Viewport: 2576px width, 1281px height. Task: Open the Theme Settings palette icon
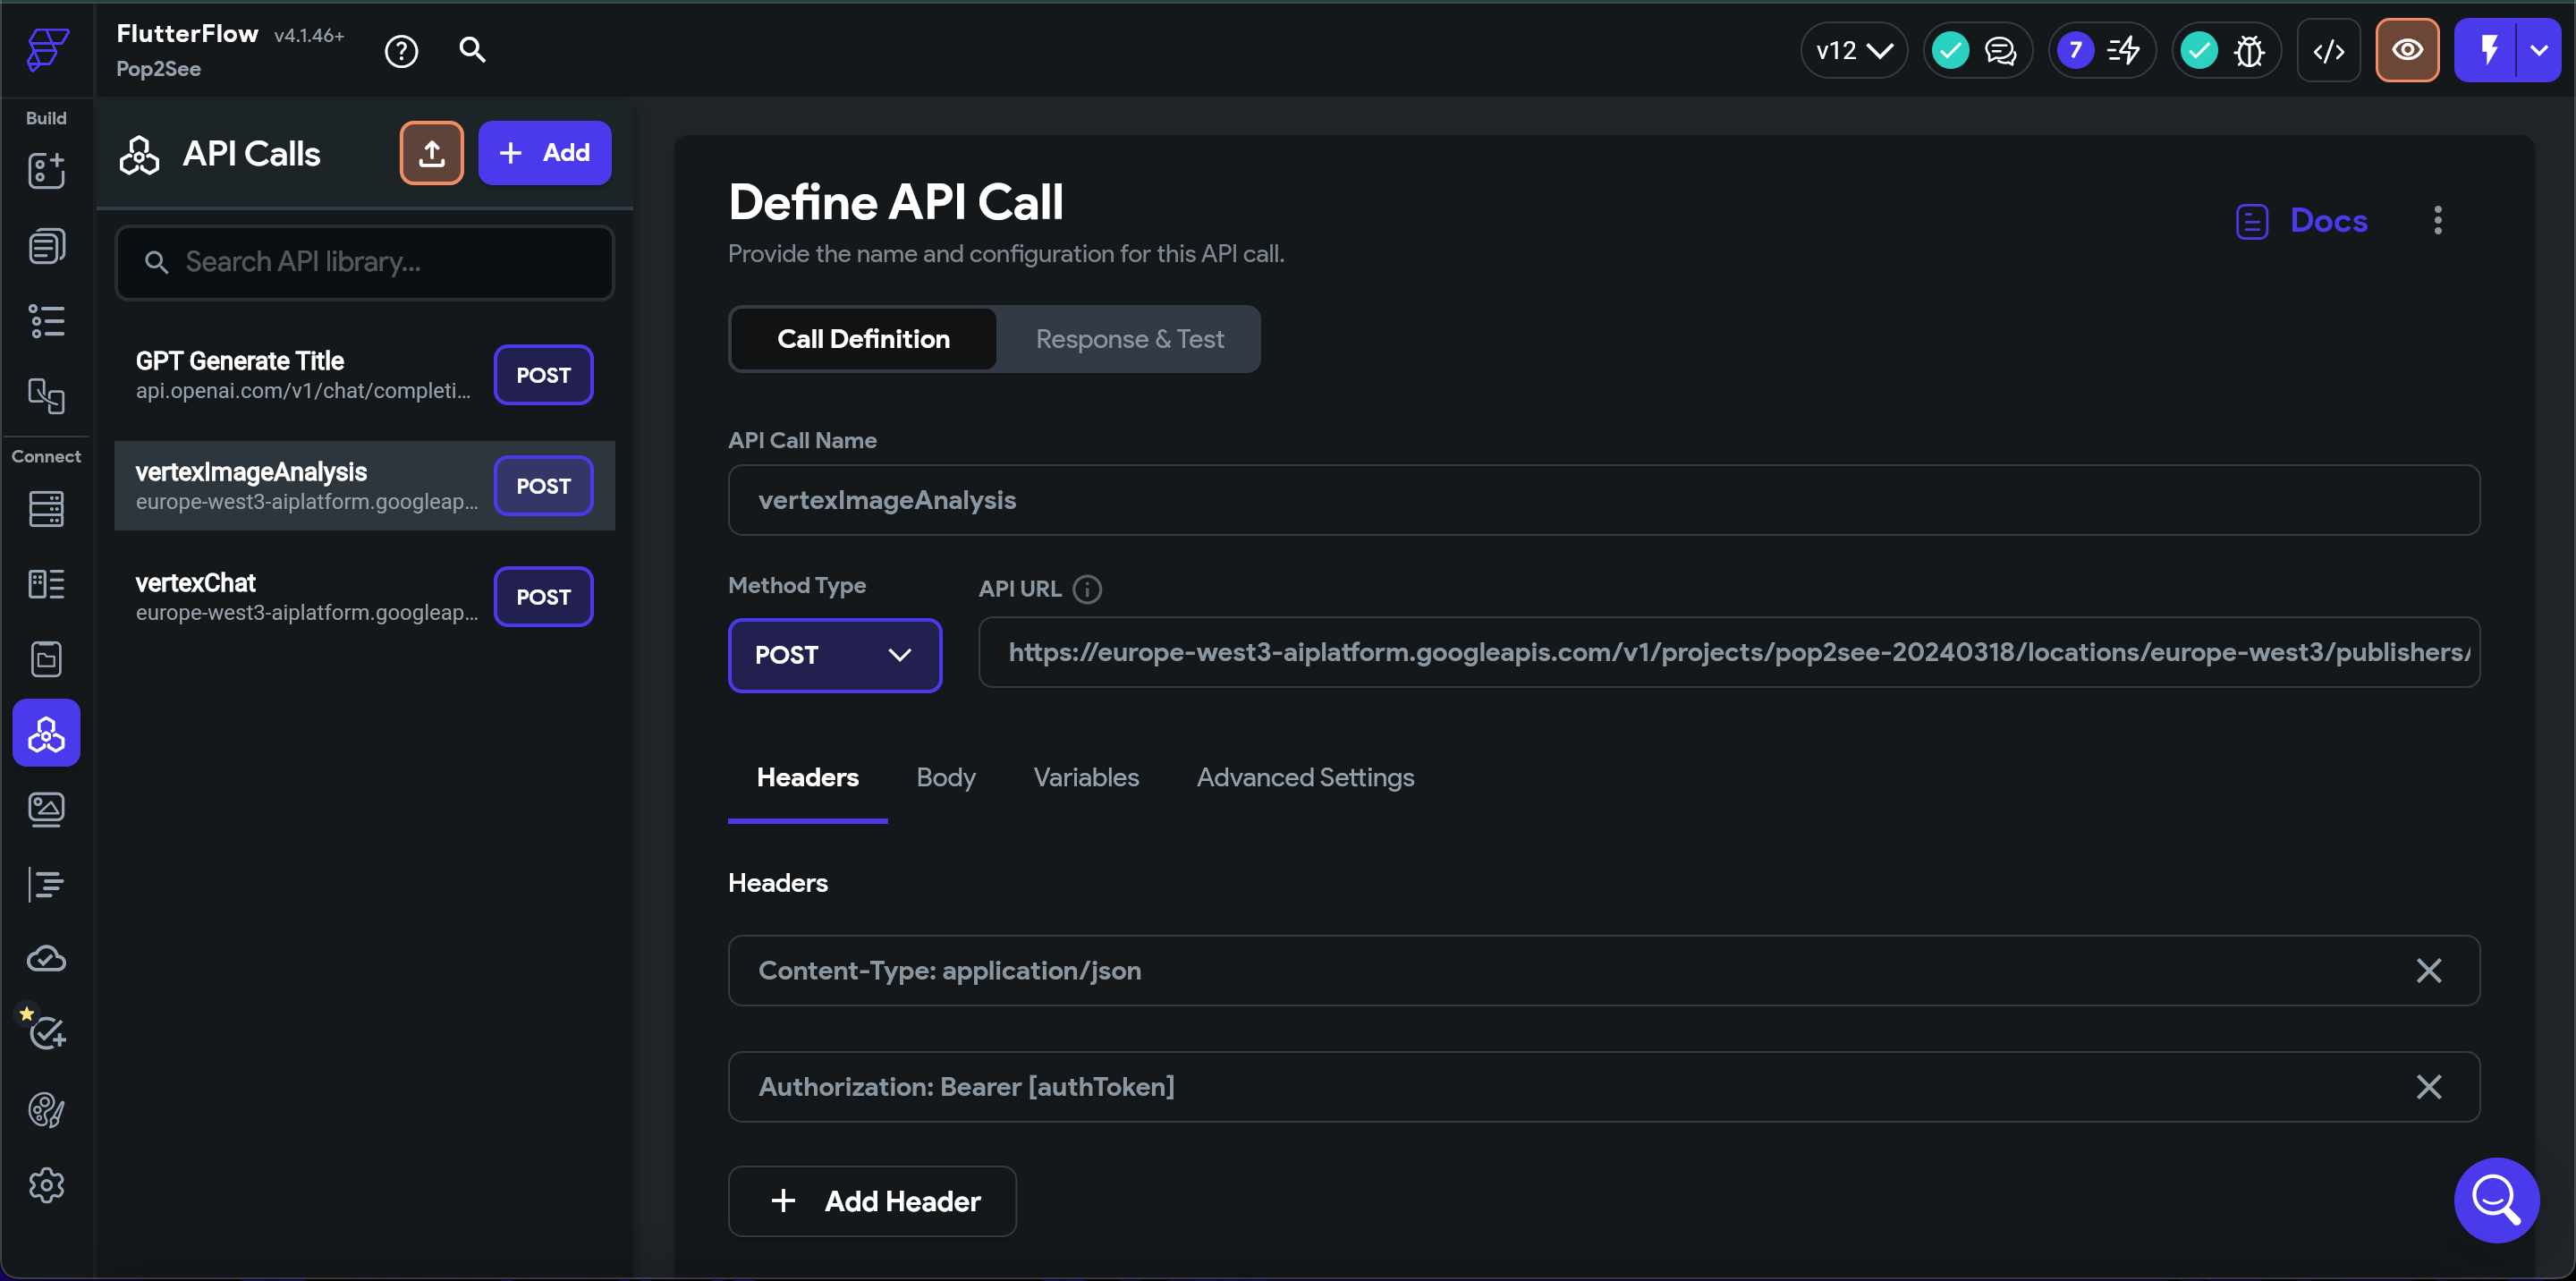46,1110
